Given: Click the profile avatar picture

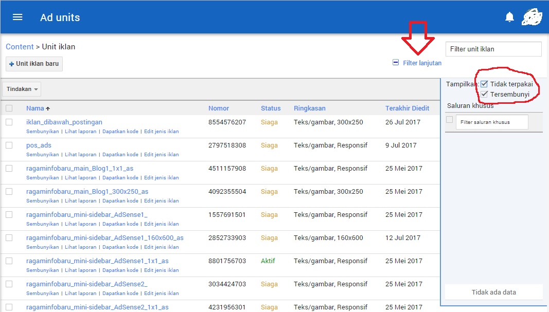Looking at the screenshot, I should coord(533,16).
